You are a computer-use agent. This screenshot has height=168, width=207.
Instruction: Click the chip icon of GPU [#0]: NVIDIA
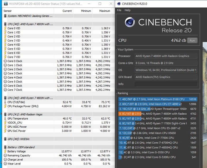[x=5, y=139]
